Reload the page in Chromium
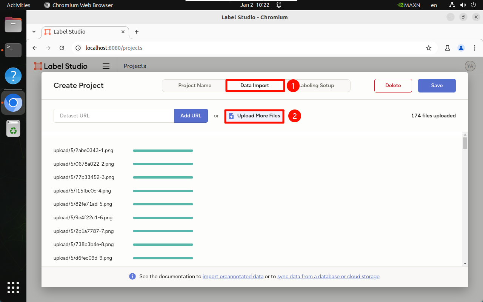Screen dimensions: 483x302 [62, 48]
